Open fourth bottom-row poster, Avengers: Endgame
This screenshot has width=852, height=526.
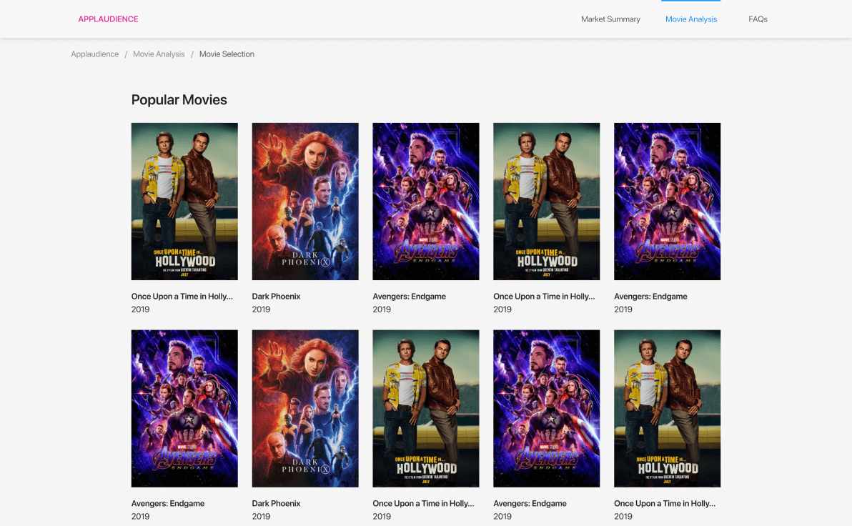point(546,408)
